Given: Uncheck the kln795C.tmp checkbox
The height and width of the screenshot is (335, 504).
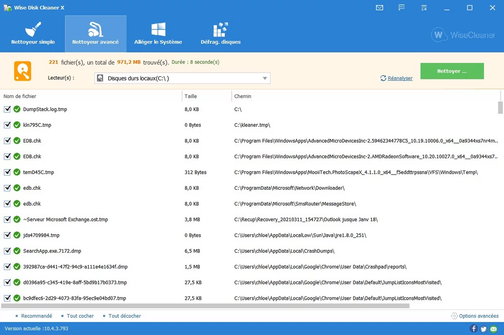Looking at the screenshot, I should [x=7, y=125].
